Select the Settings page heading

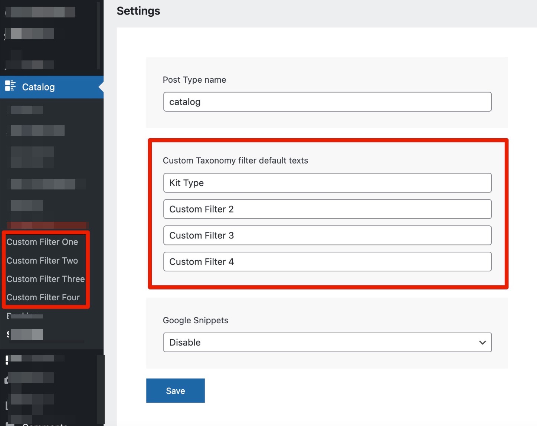point(138,11)
